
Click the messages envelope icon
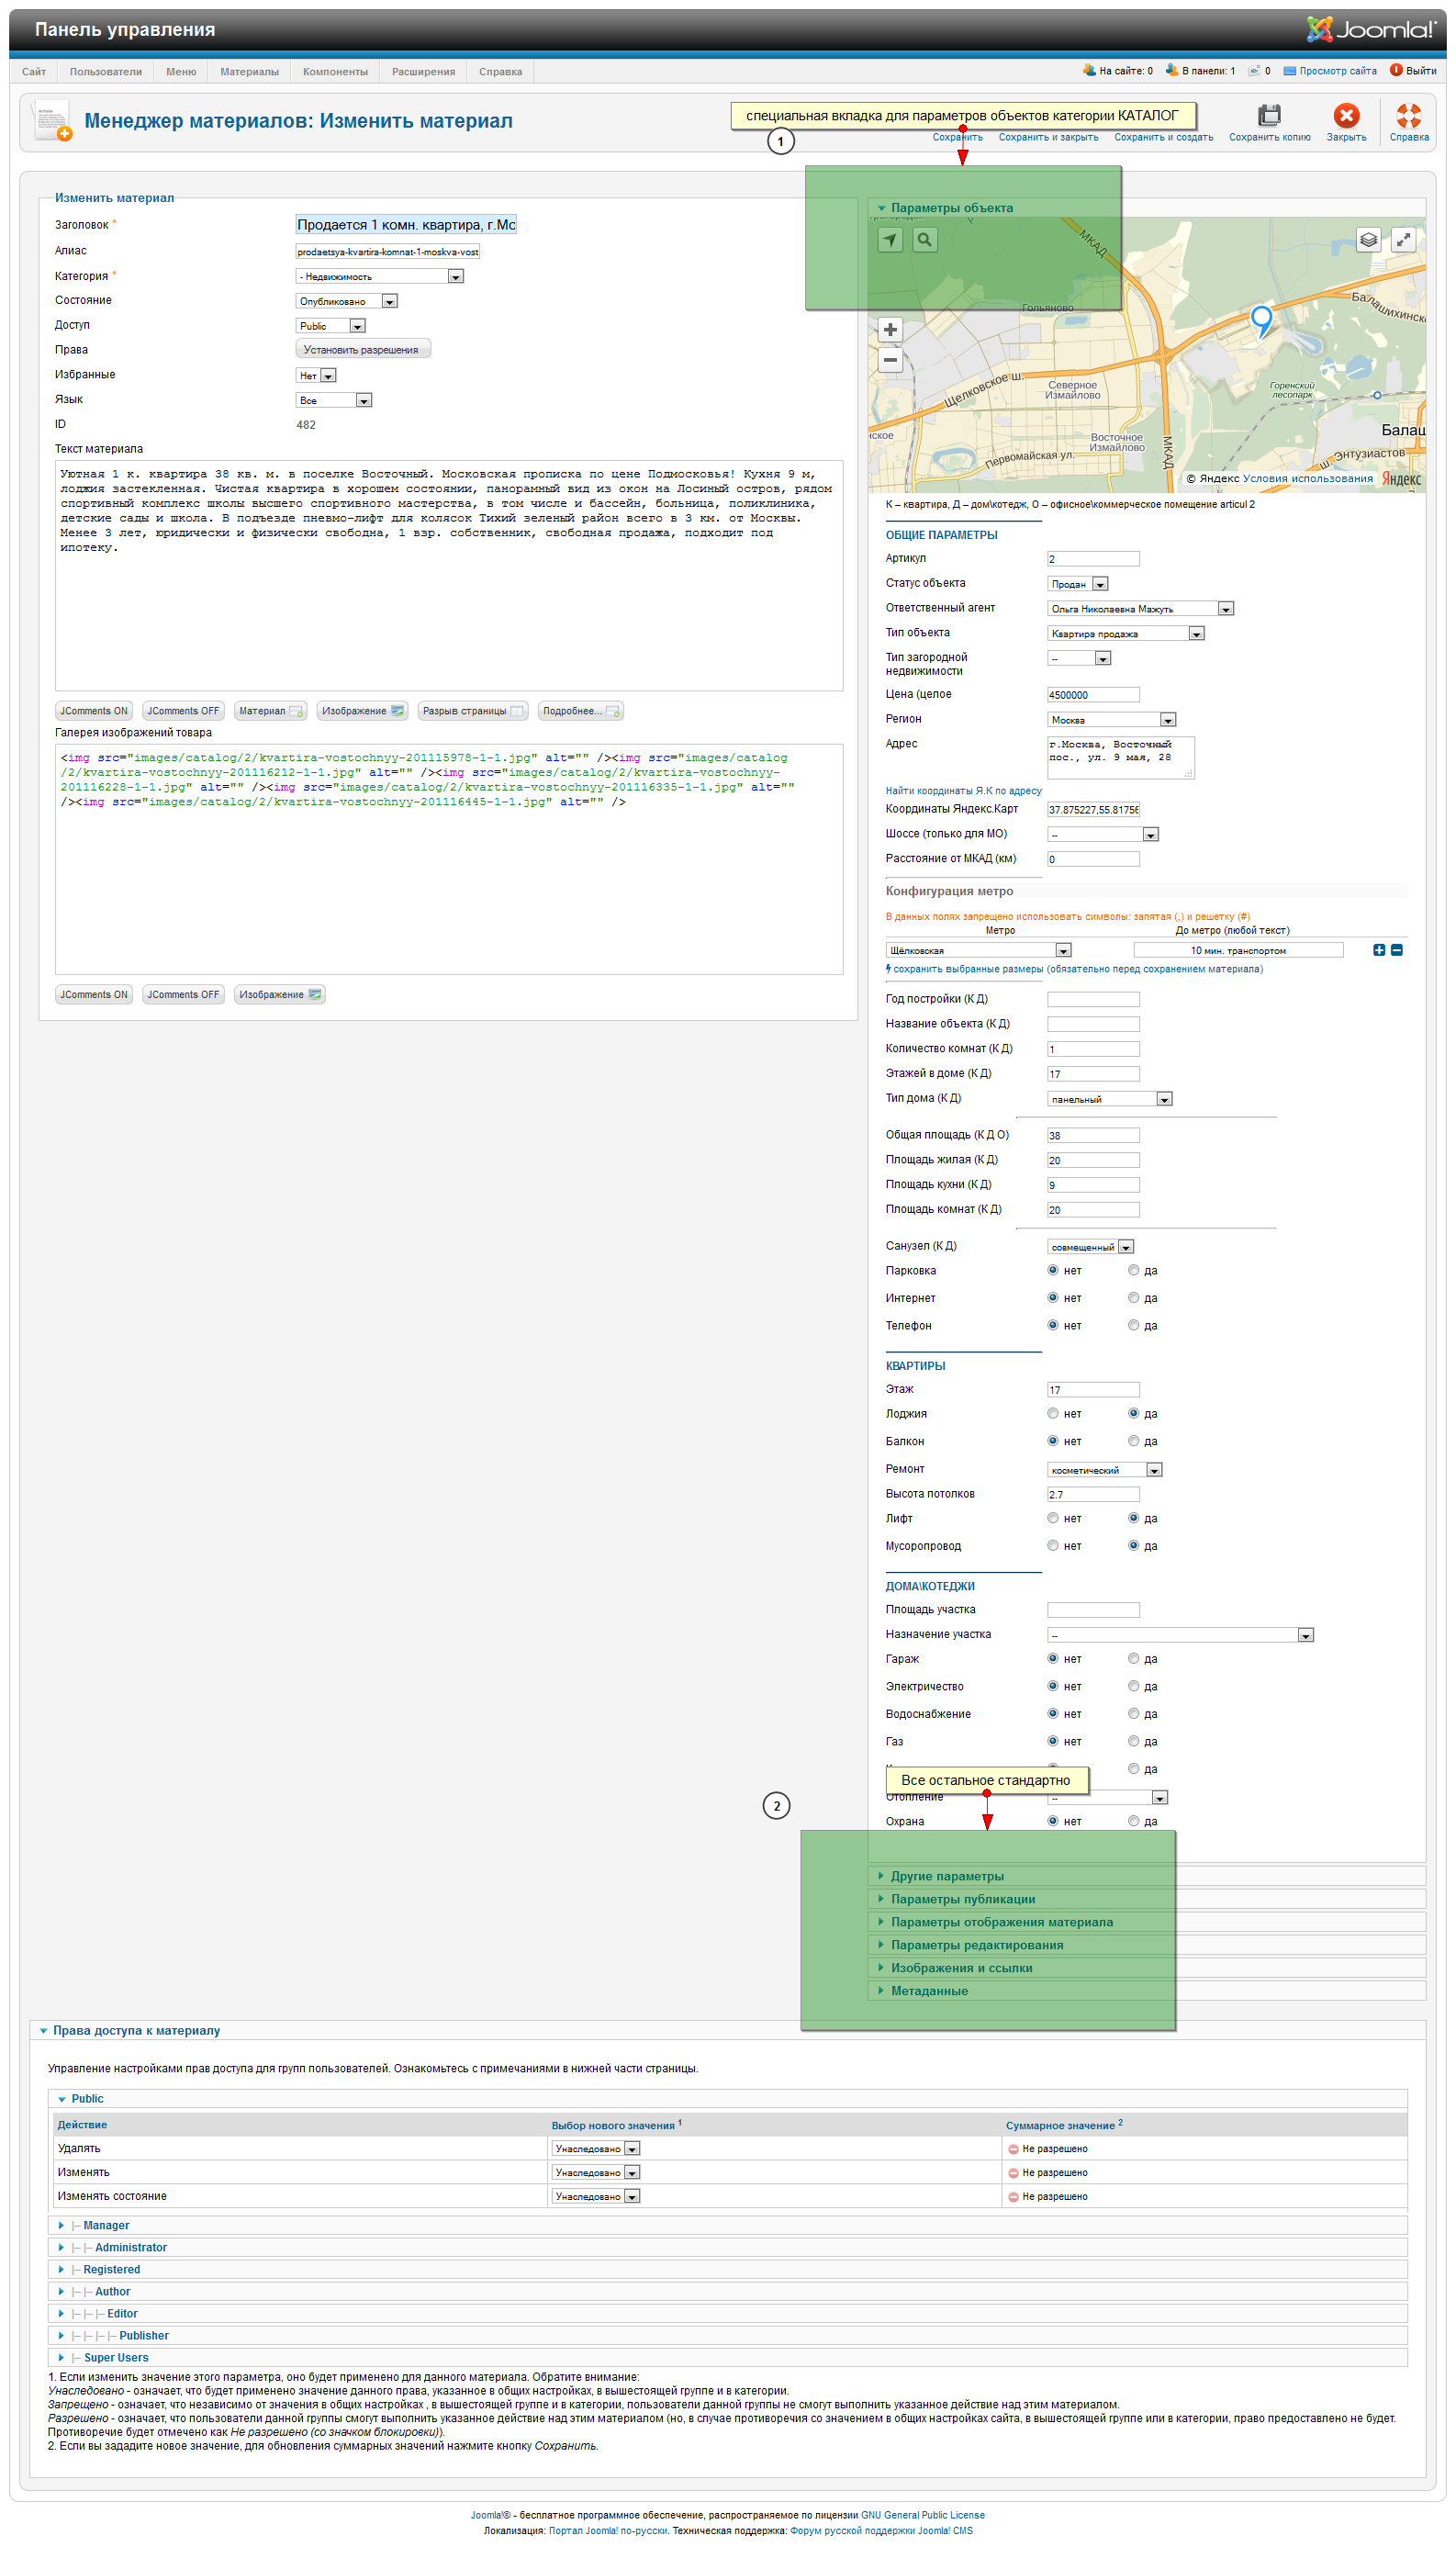pyautogui.click(x=1254, y=71)
